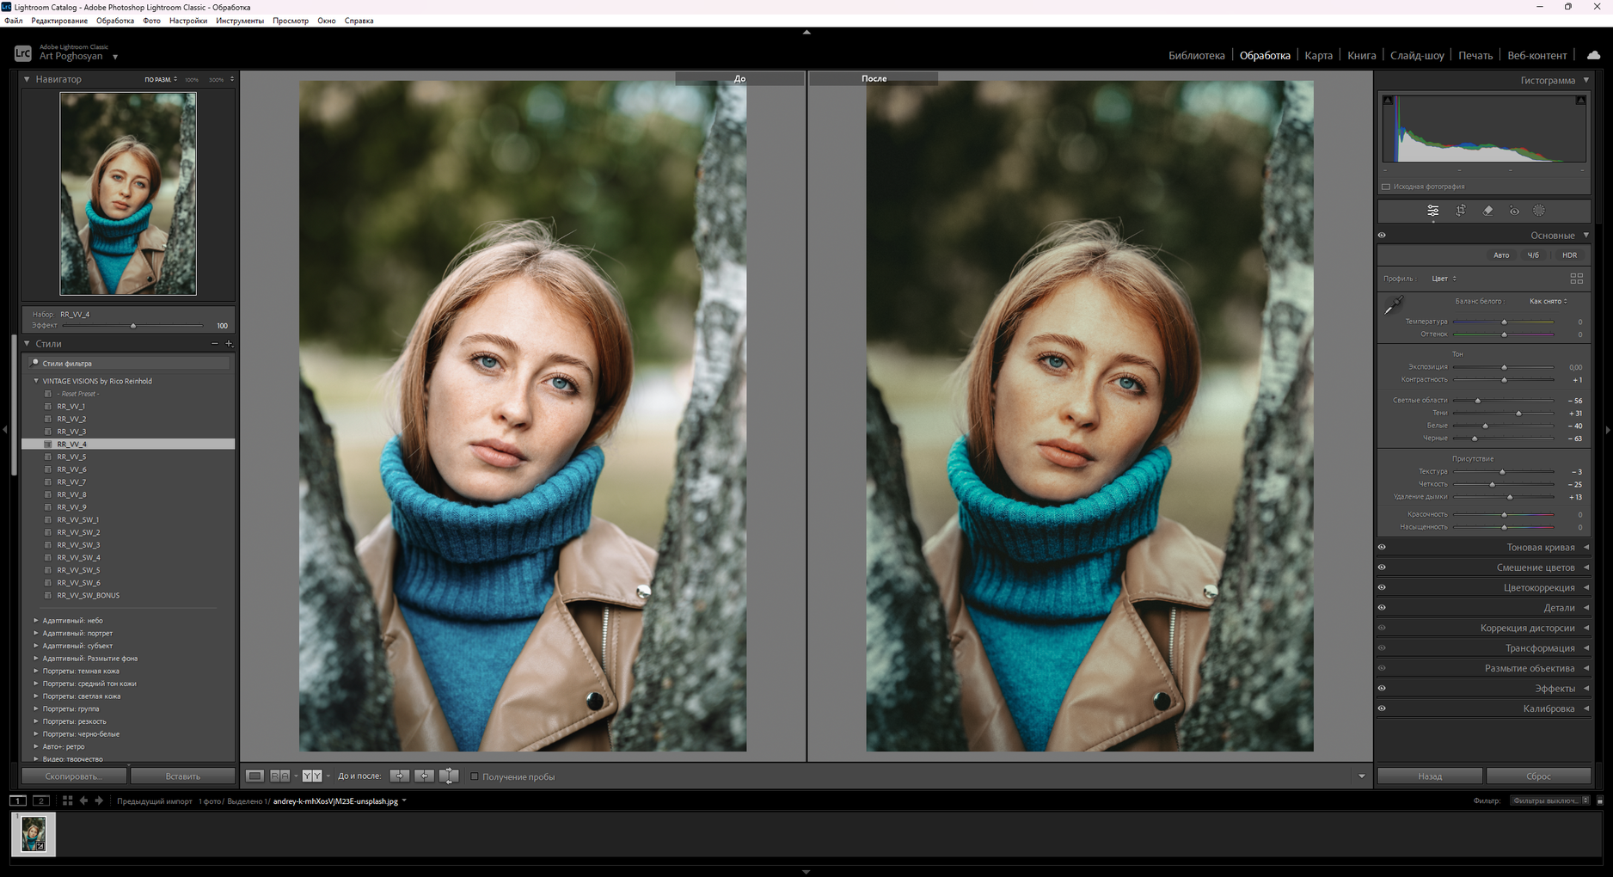This screenshot has height=877, width=1613.
Task: Toggle the Эффекты panel eye switch
Action: click(x=1382, y=688)
